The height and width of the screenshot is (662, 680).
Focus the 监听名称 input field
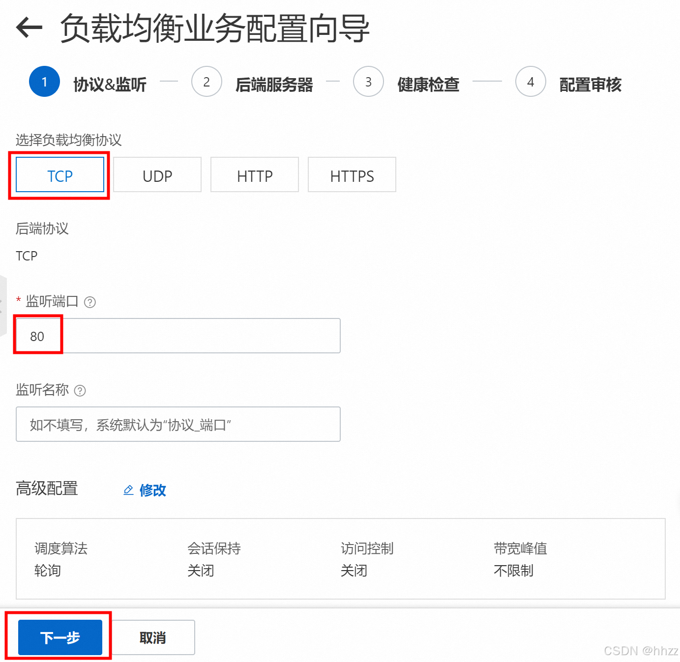pos(178,424)
